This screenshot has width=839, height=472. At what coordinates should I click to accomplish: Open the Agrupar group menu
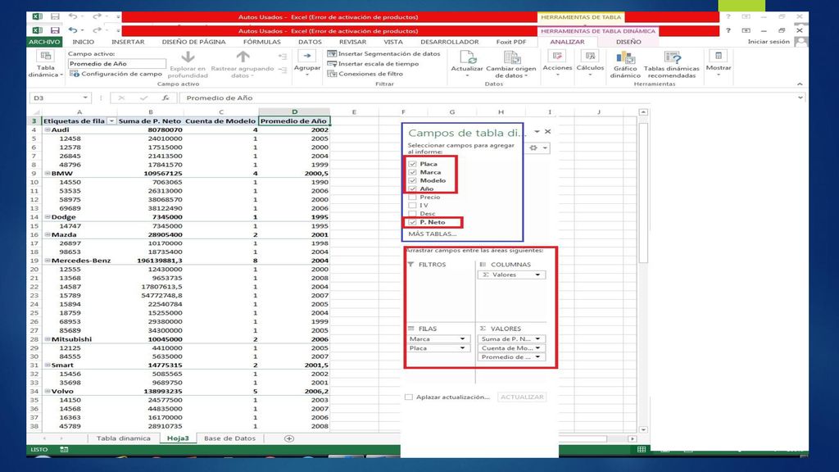[x=307, y=64]
